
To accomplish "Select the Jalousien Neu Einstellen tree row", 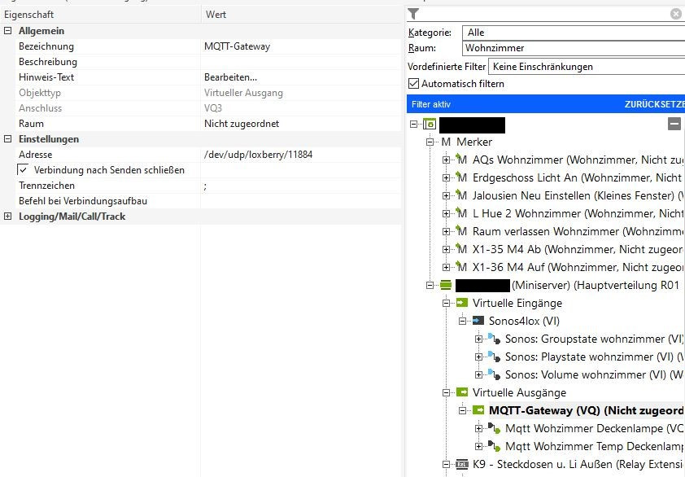I will click(577, 195).
